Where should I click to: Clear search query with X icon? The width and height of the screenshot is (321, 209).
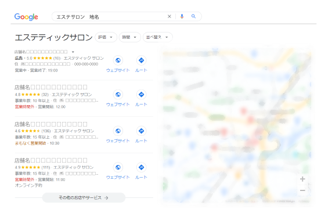coord(169,16)
